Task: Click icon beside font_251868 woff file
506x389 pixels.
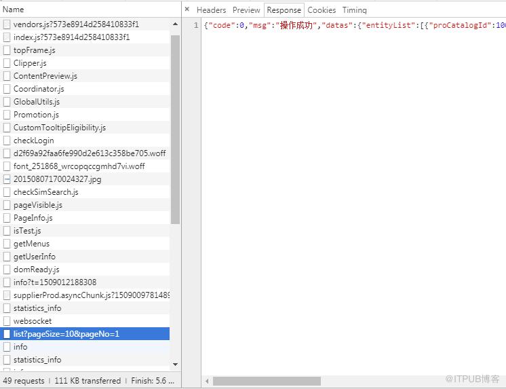Action: point(7,166)
